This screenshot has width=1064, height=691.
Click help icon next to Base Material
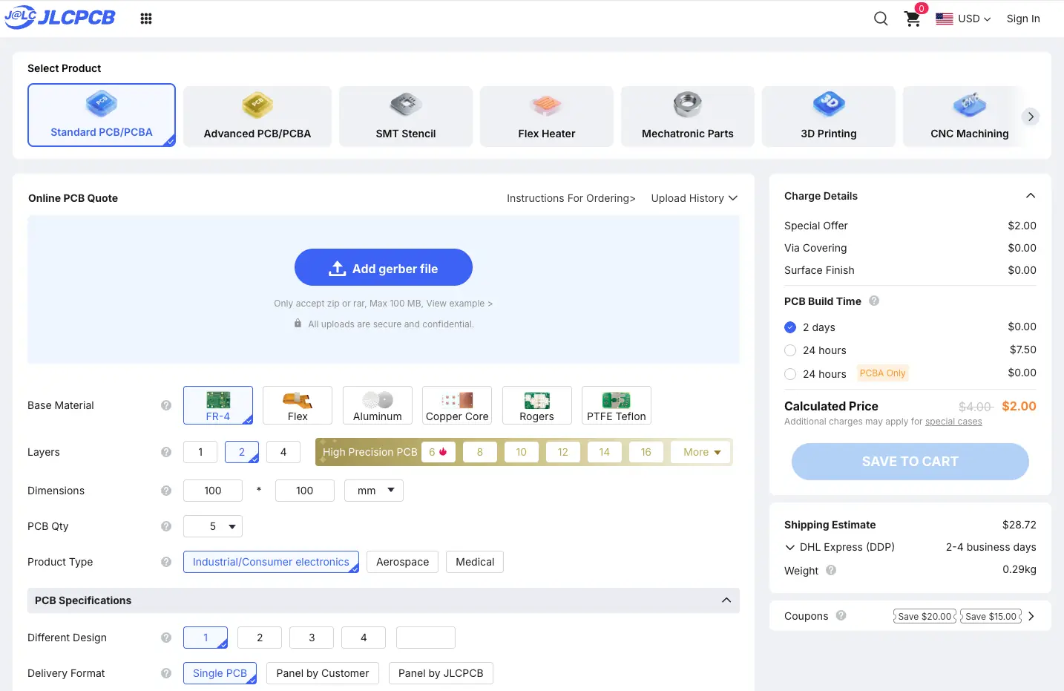[x=166, y=405]
